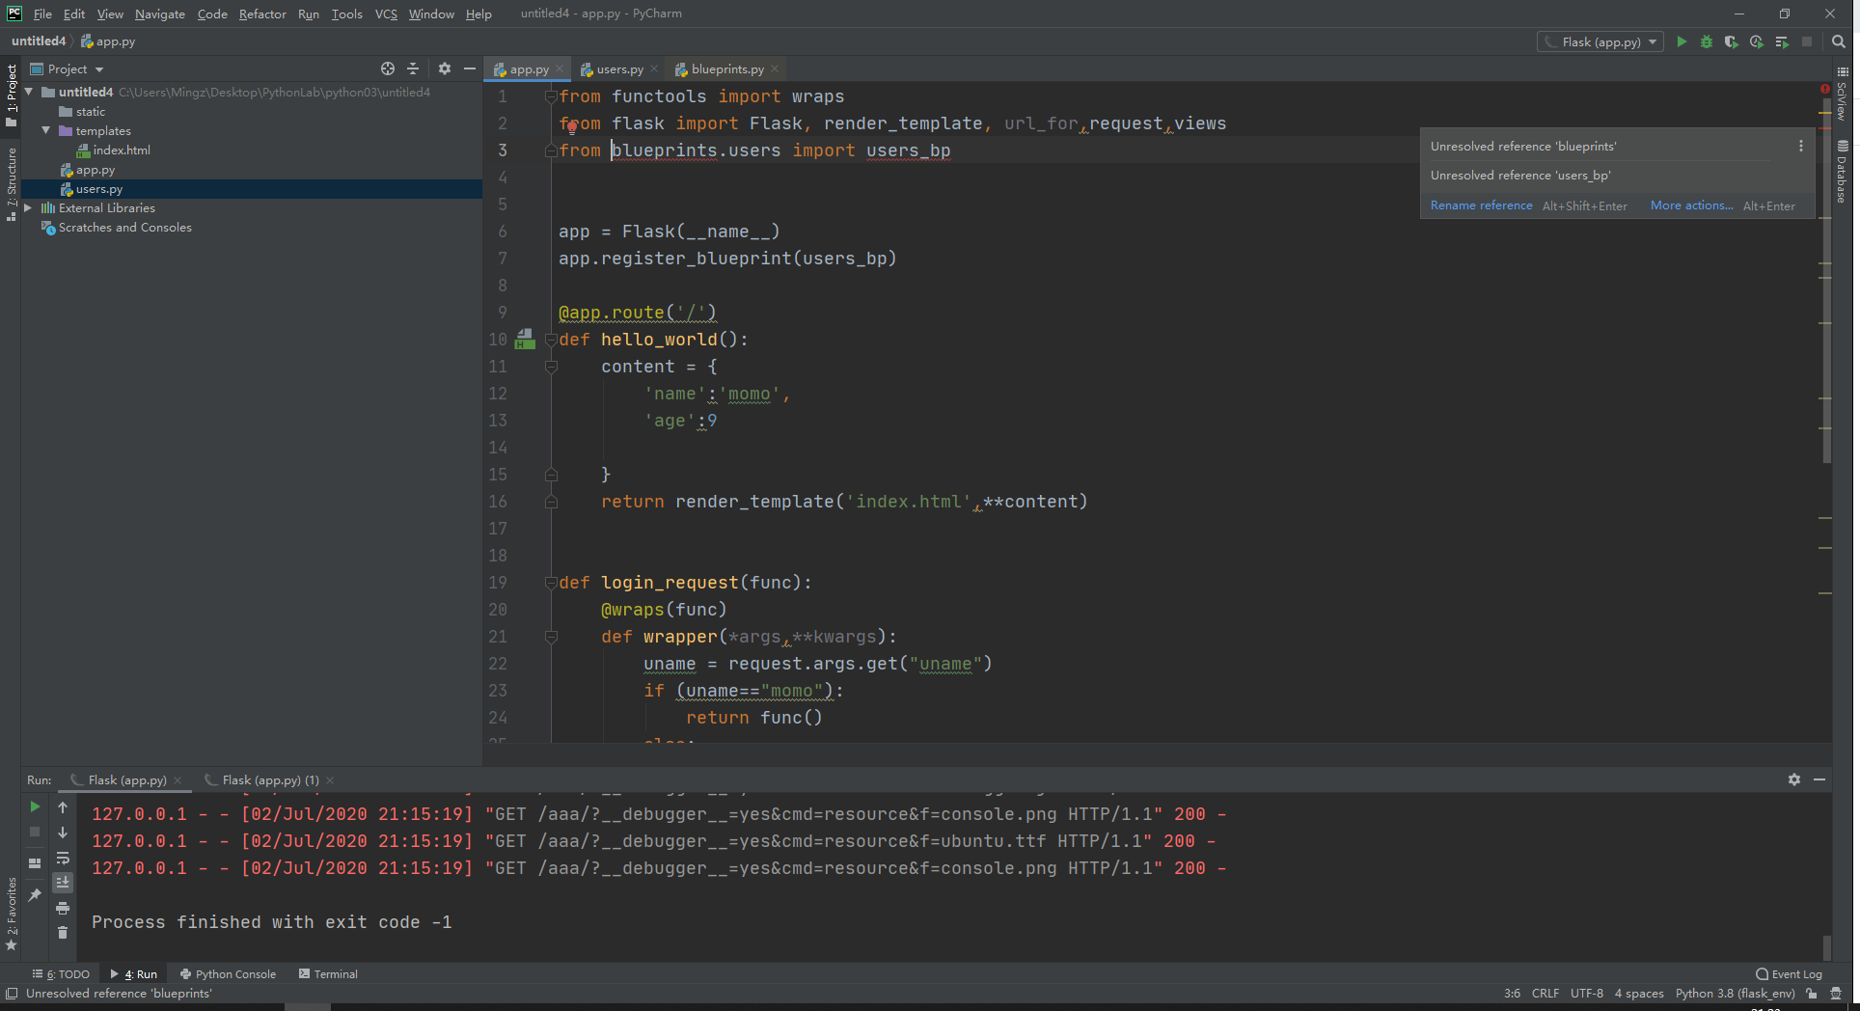Open the VCS menu

386,14
